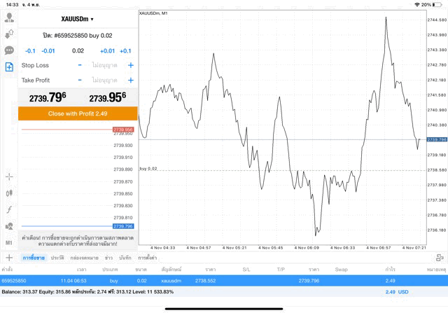Open the objects shapes icon
This screenshot has height=313, width=448.
tap(9, 226)
